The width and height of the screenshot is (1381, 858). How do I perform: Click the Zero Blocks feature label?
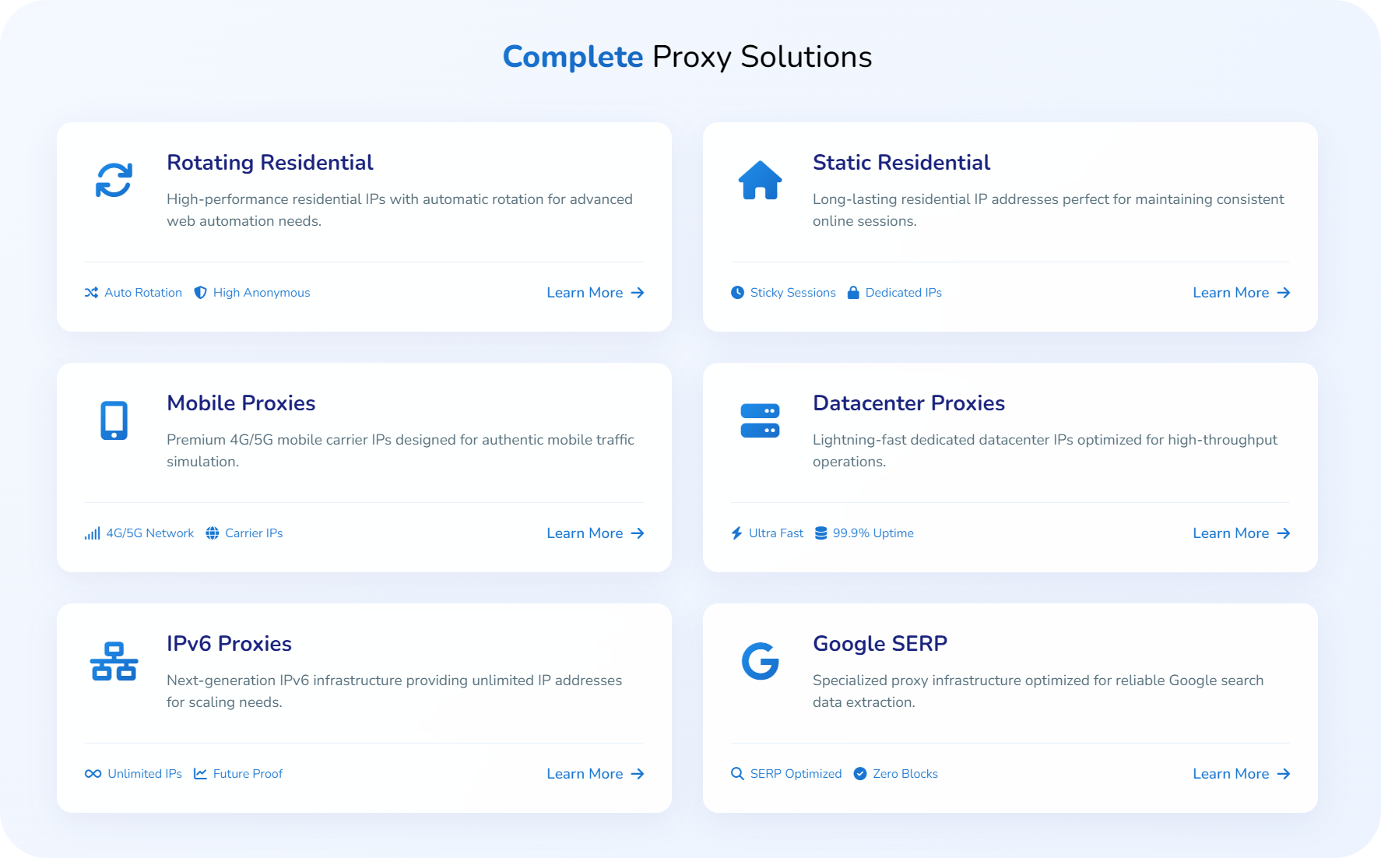click(905, 774)
